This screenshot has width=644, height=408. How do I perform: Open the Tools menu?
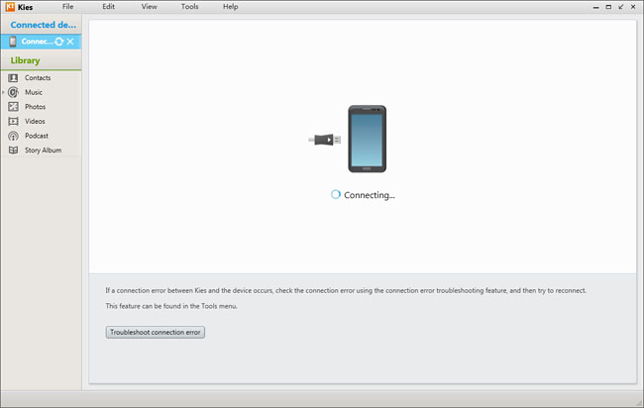pyautogui.click(x=190, y=7)
